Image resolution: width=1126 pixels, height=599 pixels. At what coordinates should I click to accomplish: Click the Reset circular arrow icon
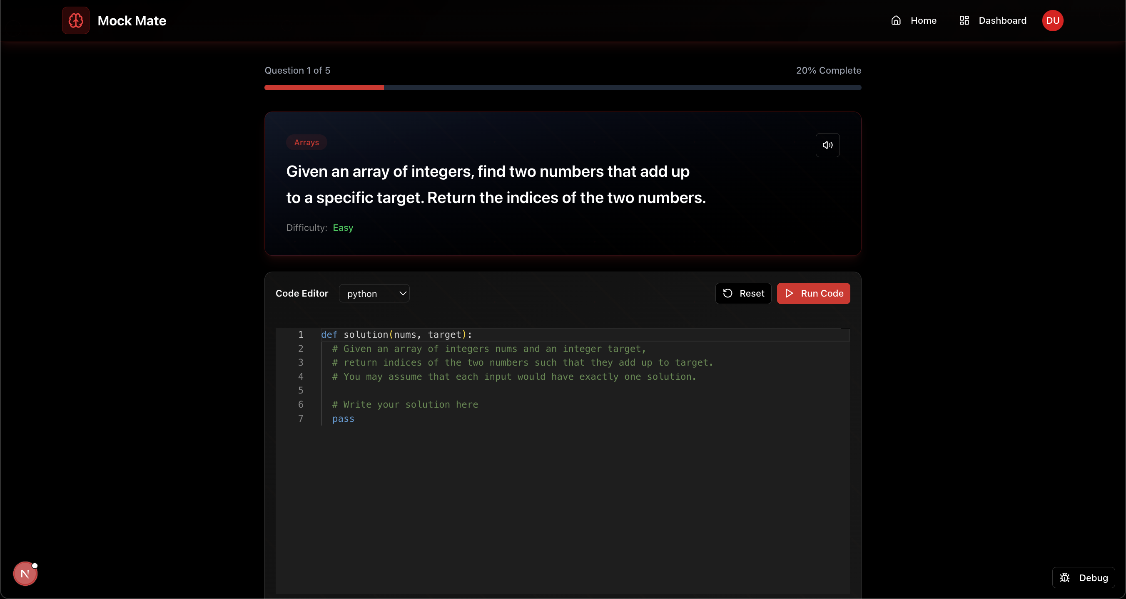coord(727,293)
